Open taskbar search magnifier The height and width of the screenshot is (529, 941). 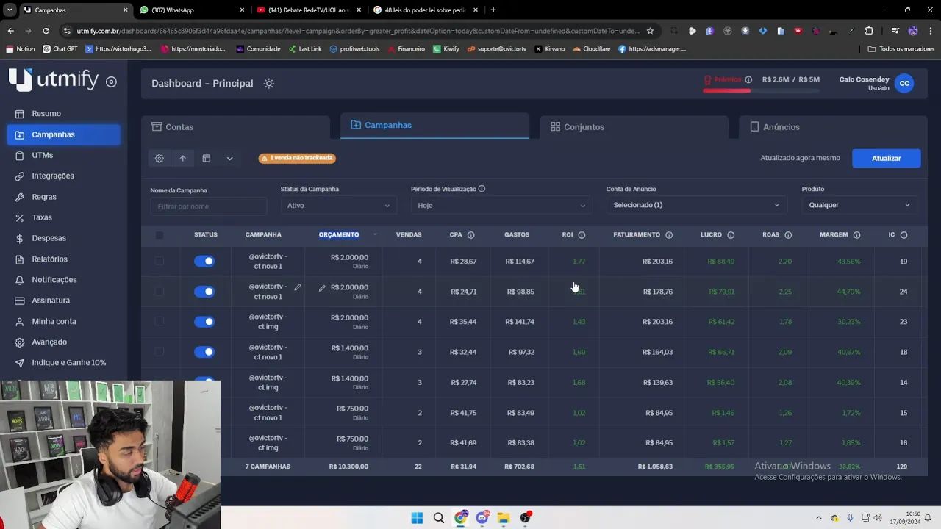[439, 518]
